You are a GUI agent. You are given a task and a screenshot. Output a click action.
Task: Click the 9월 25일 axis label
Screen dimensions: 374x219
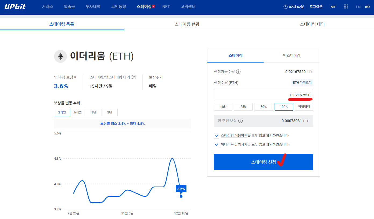[73, 213]
